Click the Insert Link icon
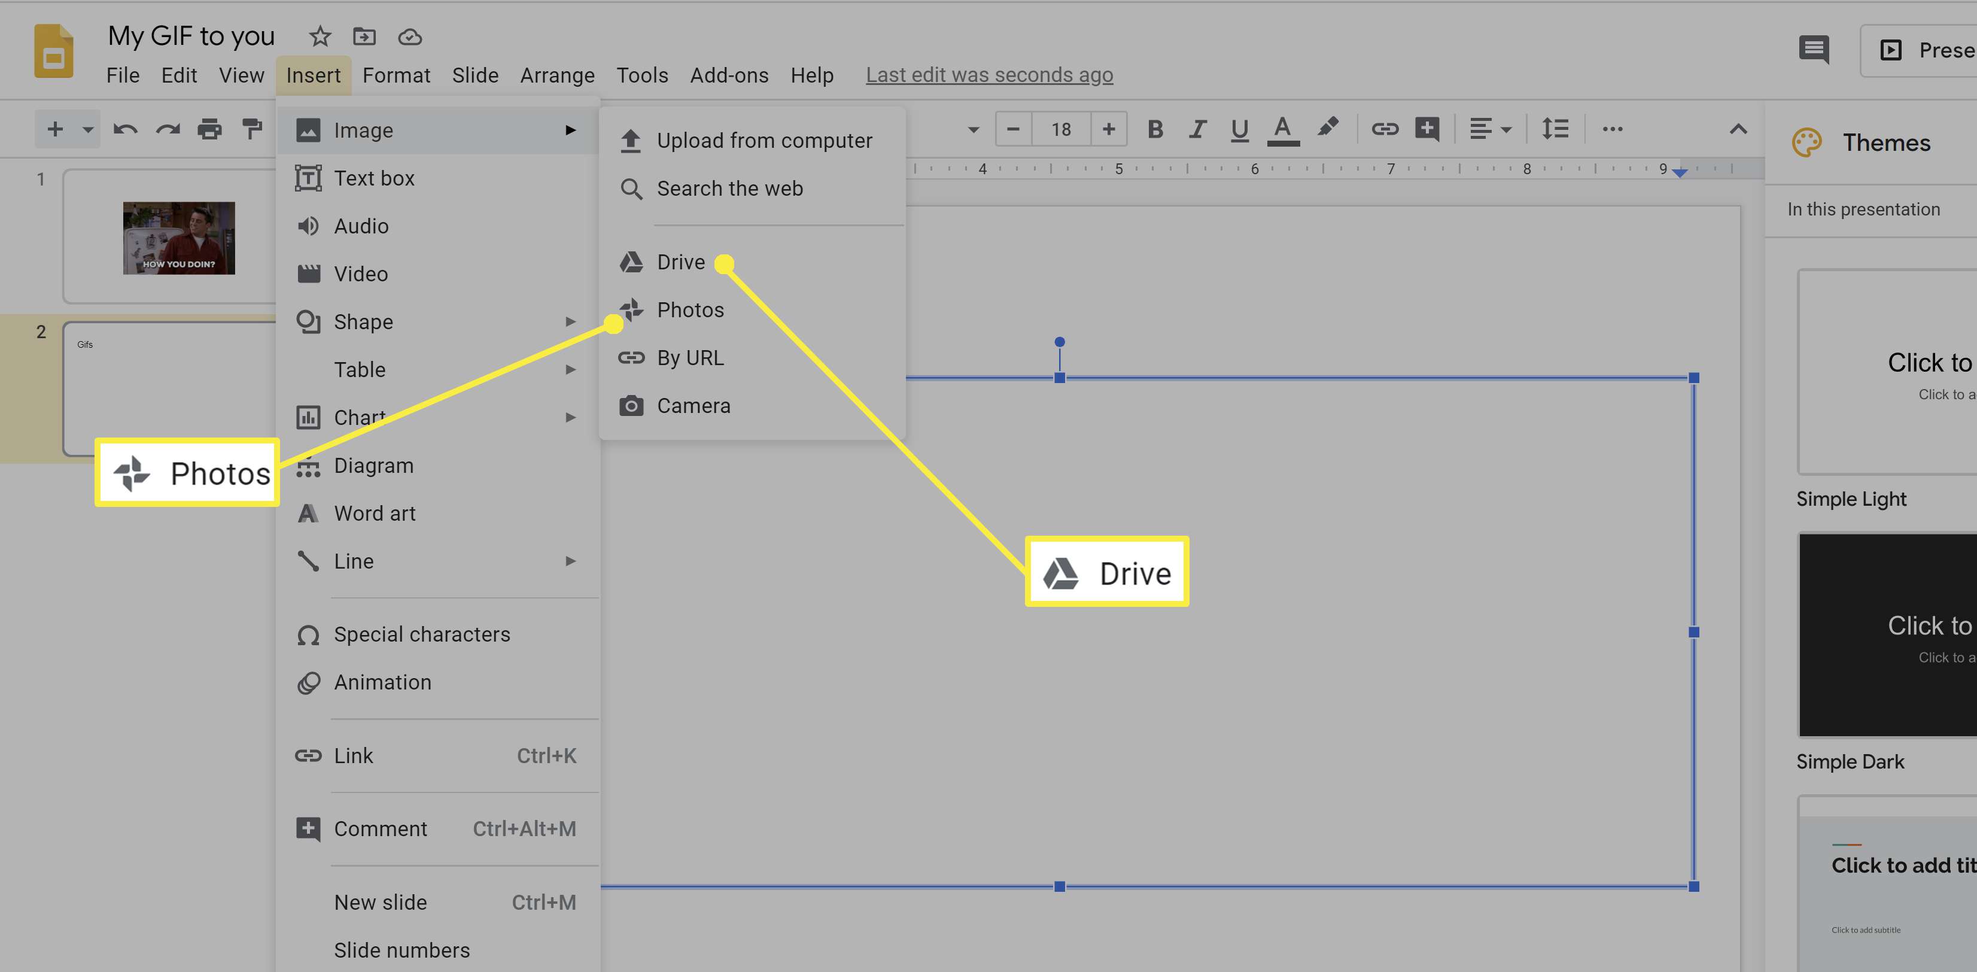Image resolution: width=1977 pixels, height=972 pixels. tap(1383, 130)
